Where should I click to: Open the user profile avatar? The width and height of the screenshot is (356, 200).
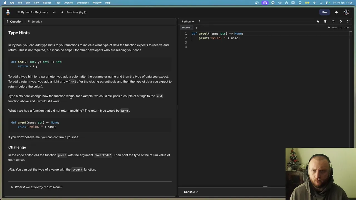(x=346, y=12)
